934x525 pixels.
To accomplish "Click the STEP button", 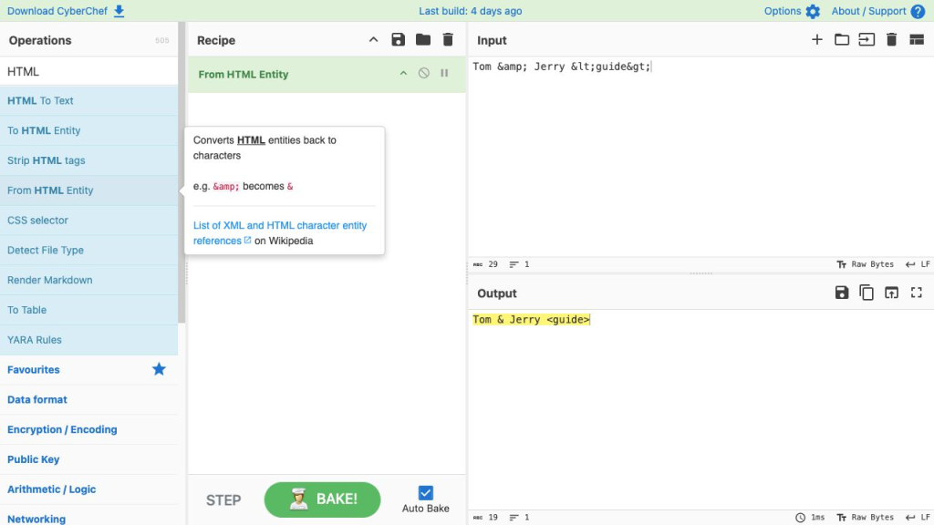I will coord(223,500).
